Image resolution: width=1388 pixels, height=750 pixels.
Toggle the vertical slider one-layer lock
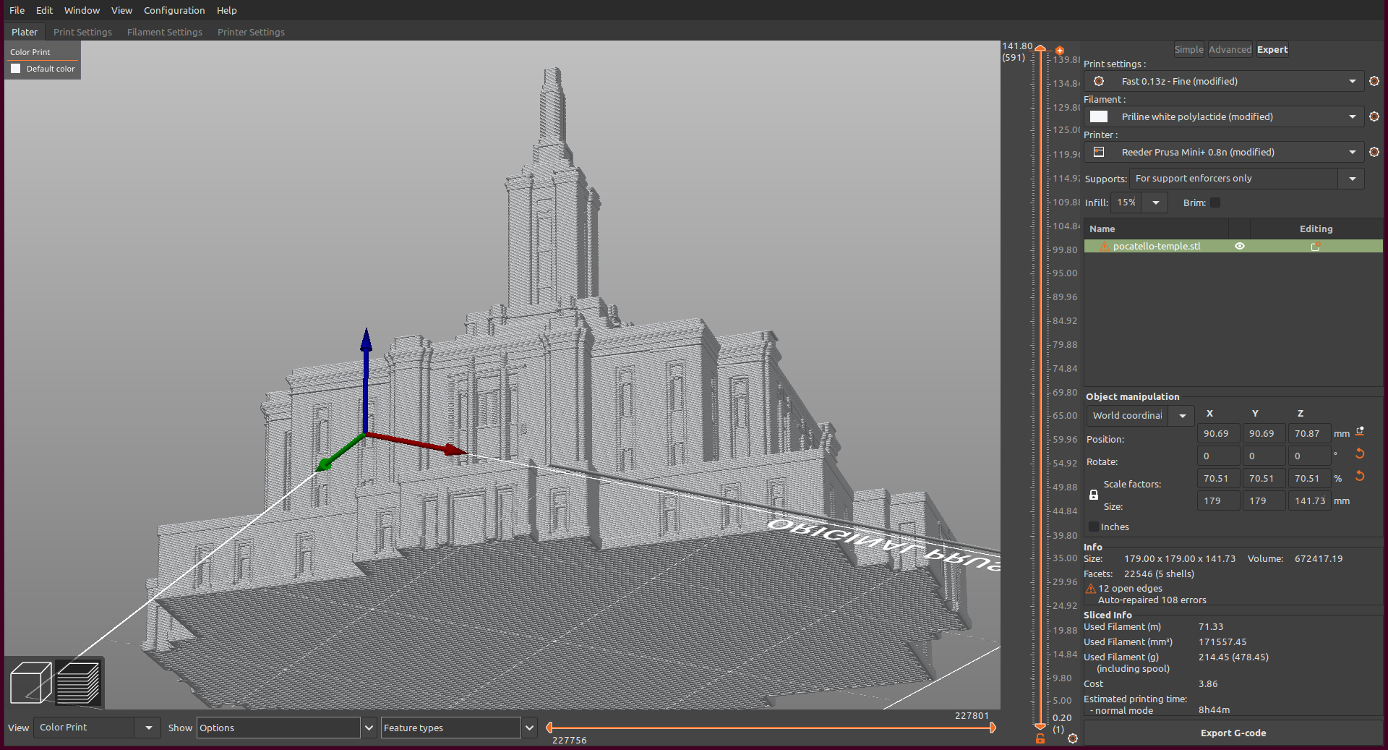click(x=1040, y=738)
